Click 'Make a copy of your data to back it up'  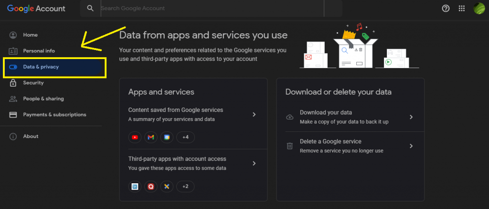point(344,122)
